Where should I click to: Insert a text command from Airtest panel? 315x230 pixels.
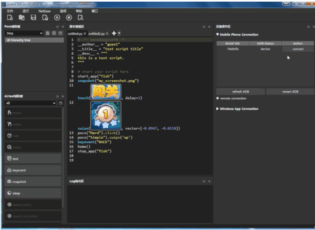[x=33, y=159]
